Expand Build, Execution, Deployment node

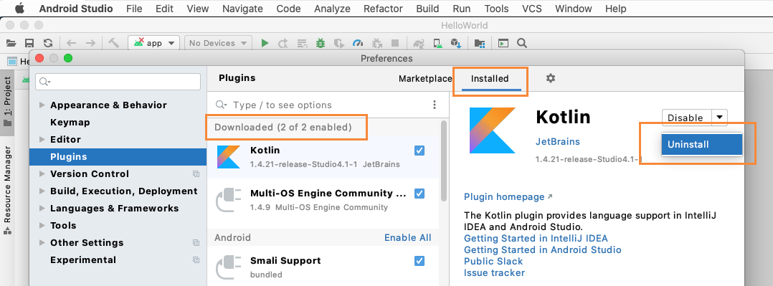click(42, 191)
